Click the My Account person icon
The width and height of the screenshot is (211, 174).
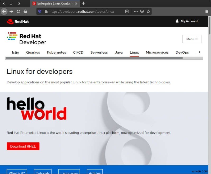177,21
